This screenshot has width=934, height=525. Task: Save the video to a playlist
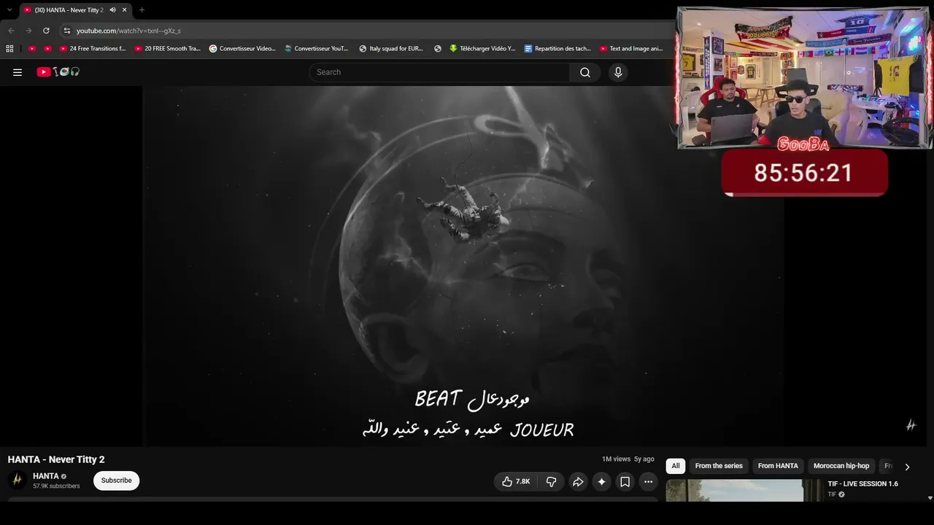coord(625,481)
